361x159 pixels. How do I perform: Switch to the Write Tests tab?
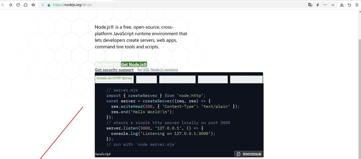tap(146, 79)
